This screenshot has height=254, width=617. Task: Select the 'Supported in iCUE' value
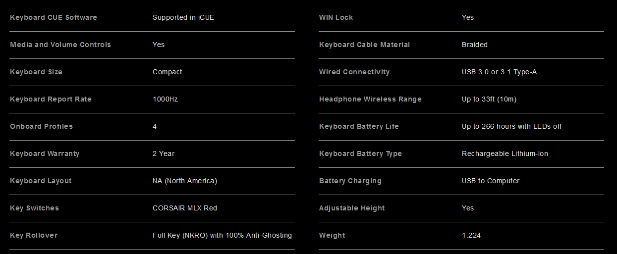(x=183, y=17)
